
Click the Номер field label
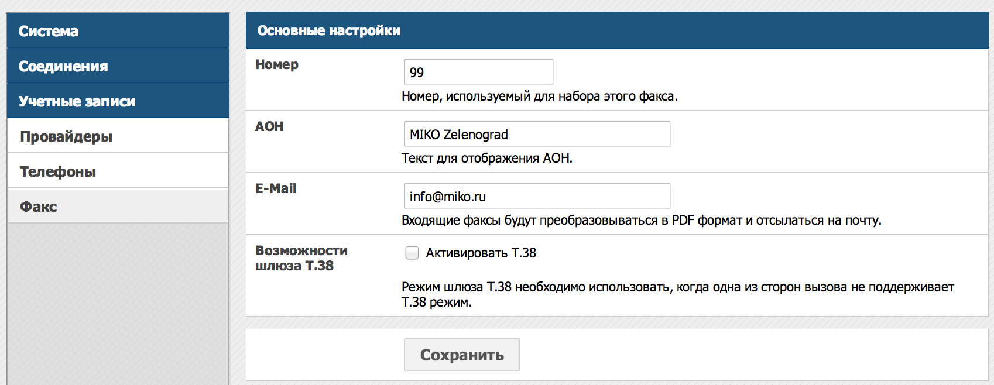click(277, 64)
